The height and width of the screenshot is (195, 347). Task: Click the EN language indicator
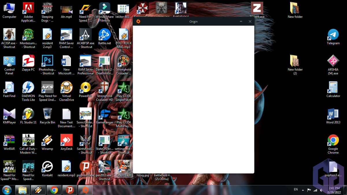296,190
